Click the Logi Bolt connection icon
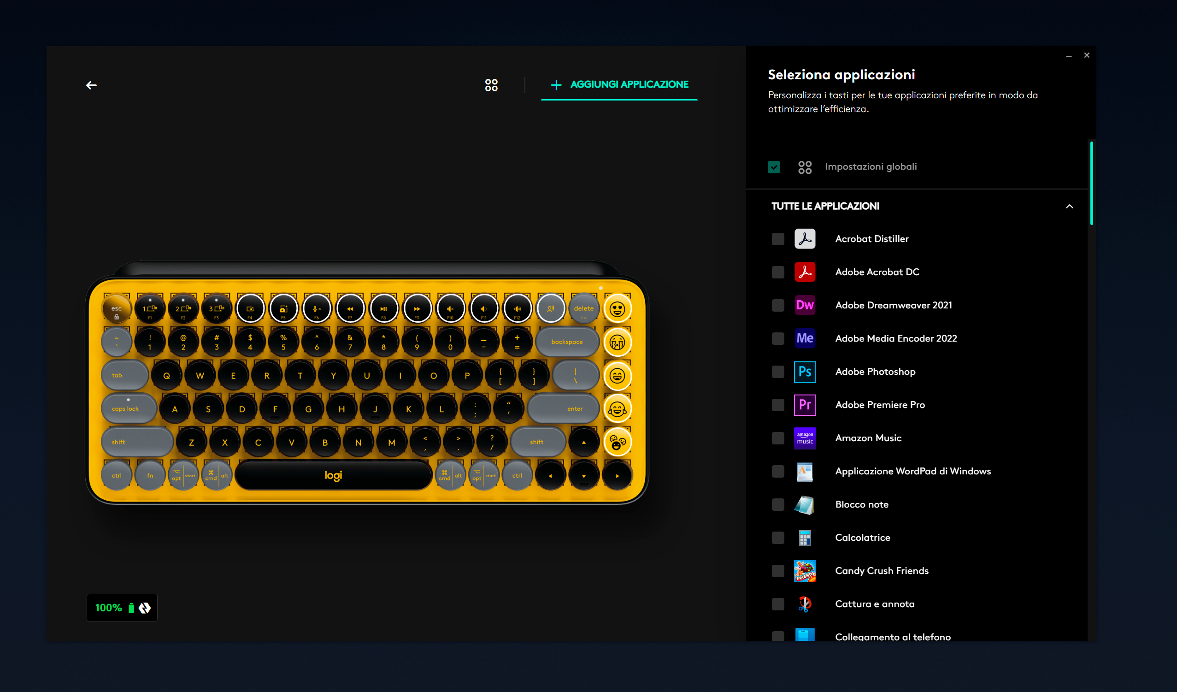1177x692 pixels. 145,608
